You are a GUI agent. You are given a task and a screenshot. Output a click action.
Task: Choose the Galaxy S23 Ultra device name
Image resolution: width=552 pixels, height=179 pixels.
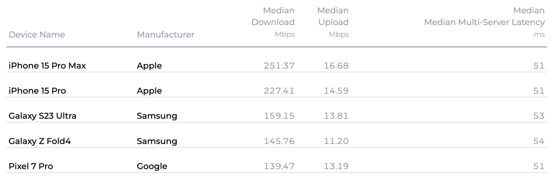click(x=42, y=116)
